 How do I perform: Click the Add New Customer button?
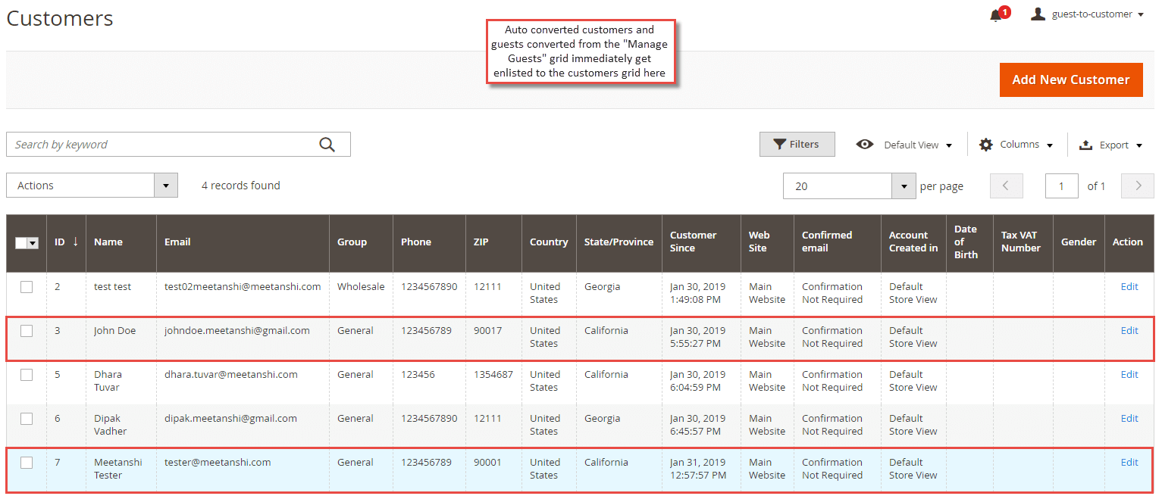coord(1071,80)
